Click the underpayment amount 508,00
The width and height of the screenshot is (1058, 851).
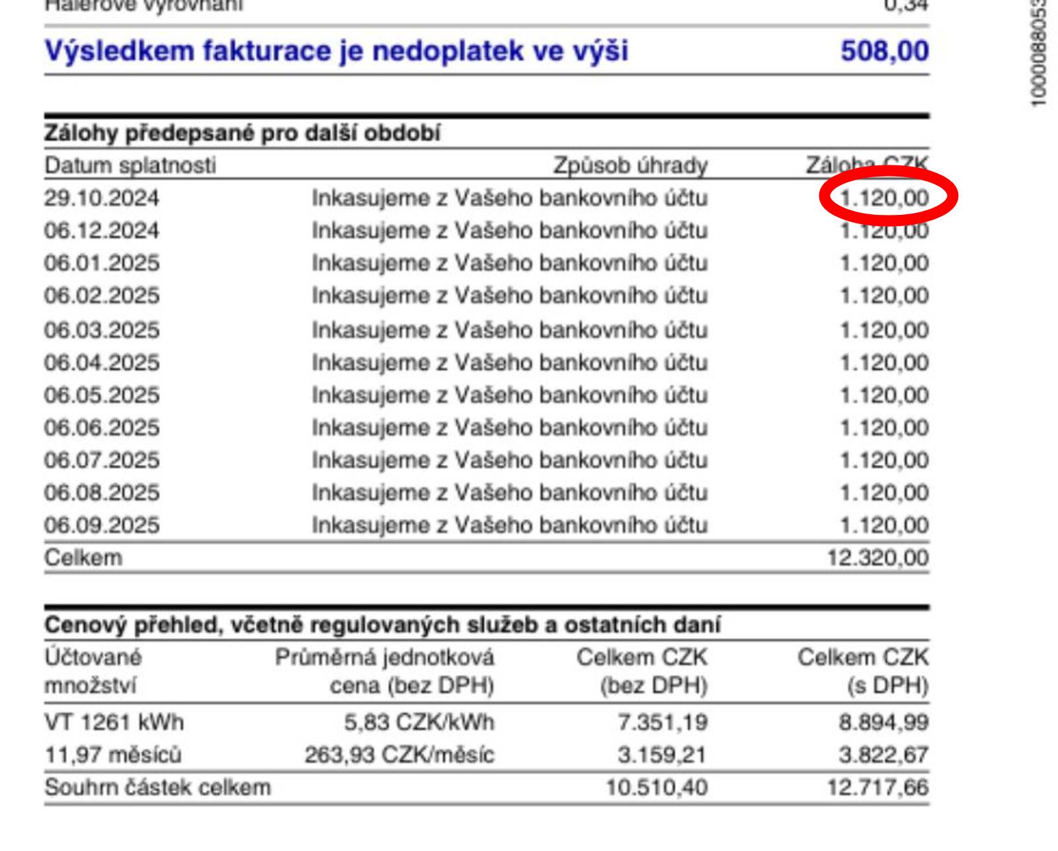tap(885, 52)
